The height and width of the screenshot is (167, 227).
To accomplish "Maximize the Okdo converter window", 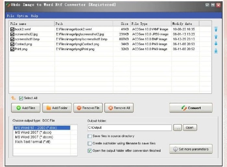I will (213, 5).
